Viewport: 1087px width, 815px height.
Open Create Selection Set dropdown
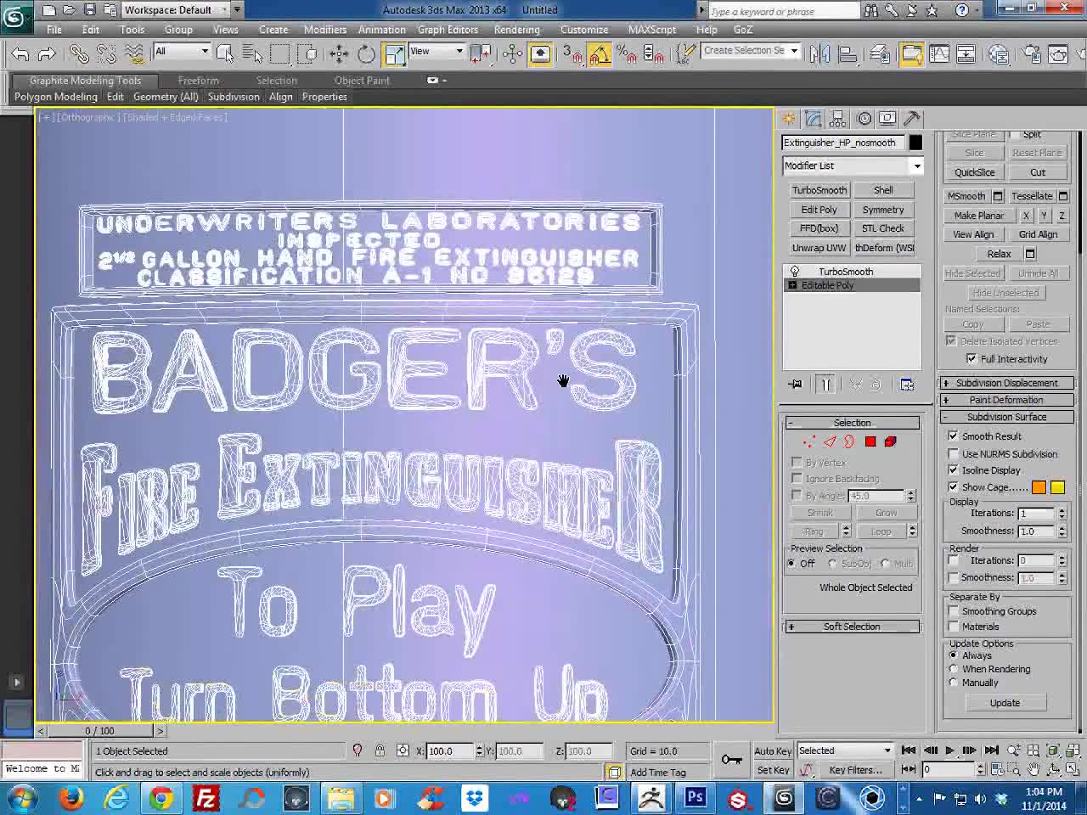coord(751,51)
